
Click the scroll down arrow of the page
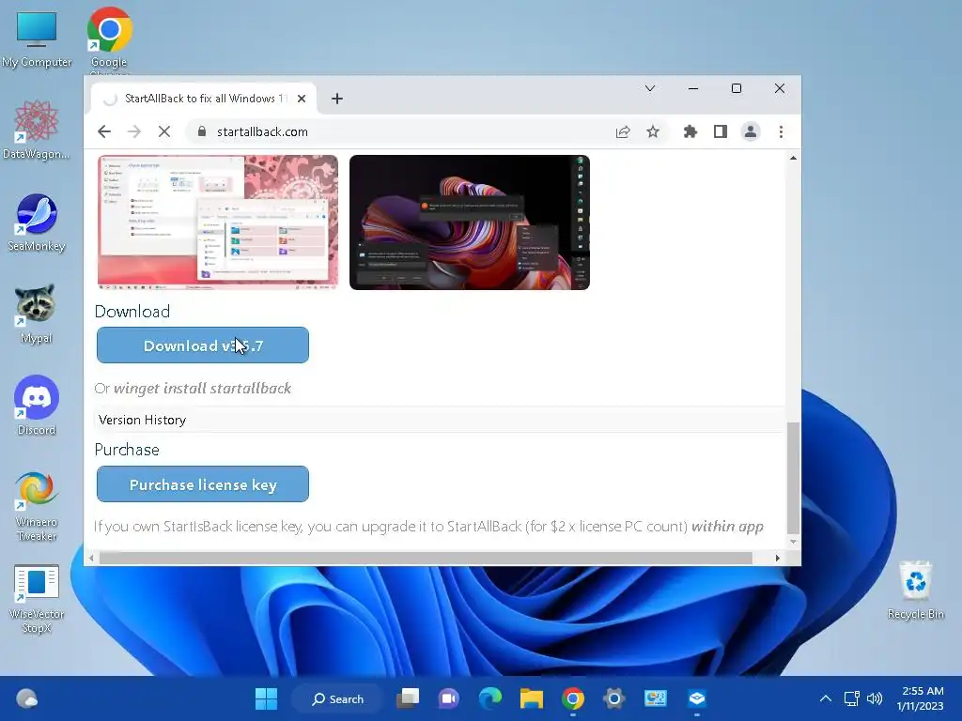tap(793, 542)
